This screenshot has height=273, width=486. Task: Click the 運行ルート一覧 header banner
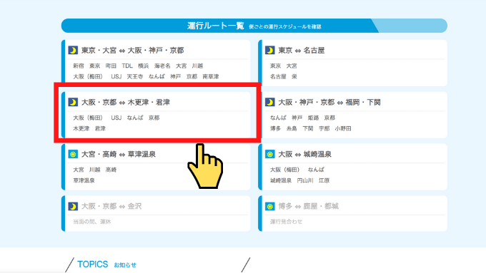(x=254, y=26)
